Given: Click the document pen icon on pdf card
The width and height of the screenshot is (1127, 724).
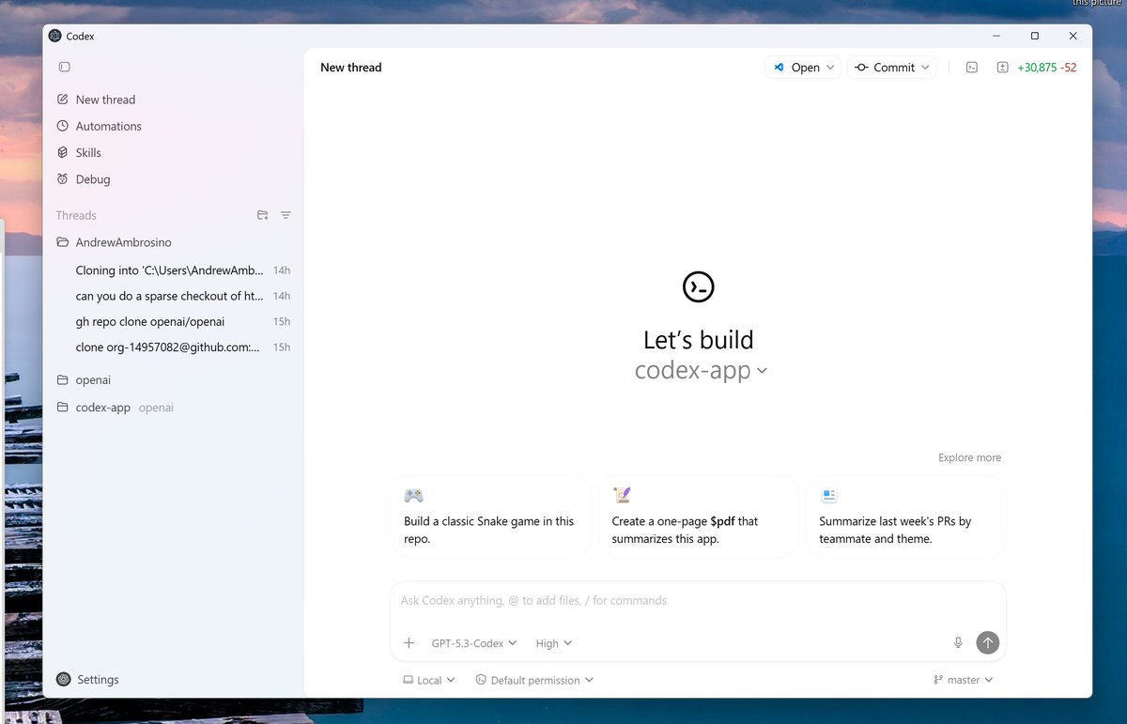Looking at the screenshot, I should tap(621, 495).
